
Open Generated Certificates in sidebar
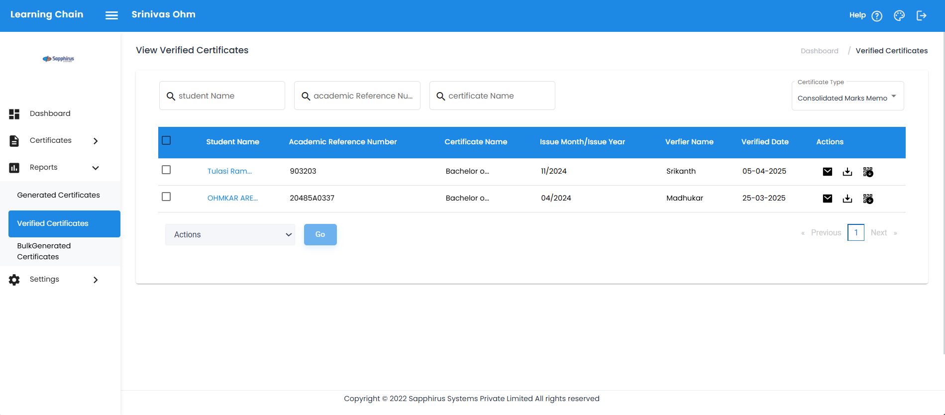pyautogui.click(x=58, y=195)
